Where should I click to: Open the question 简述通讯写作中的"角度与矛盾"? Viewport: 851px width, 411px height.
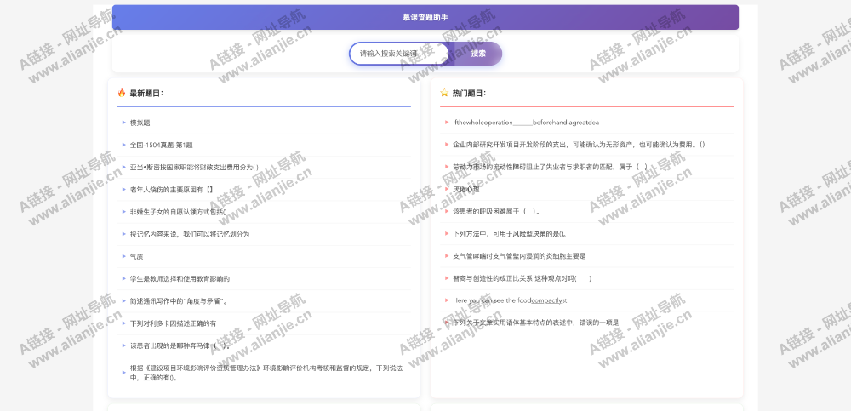point(178,300)
